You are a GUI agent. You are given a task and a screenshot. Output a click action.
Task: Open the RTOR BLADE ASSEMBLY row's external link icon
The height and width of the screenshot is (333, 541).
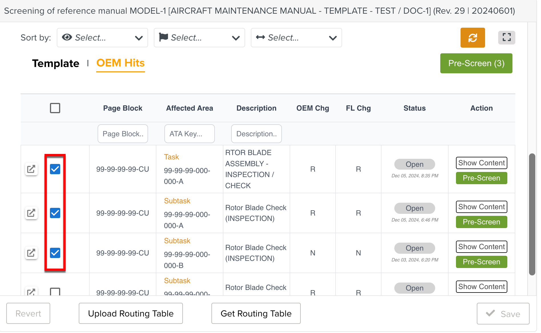[31, 169]
